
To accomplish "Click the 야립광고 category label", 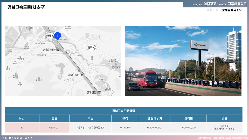I will tap(210, 4).
